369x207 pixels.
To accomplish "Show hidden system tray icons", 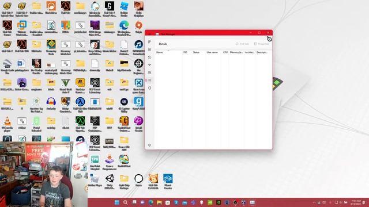I will (x=314, y=202).
